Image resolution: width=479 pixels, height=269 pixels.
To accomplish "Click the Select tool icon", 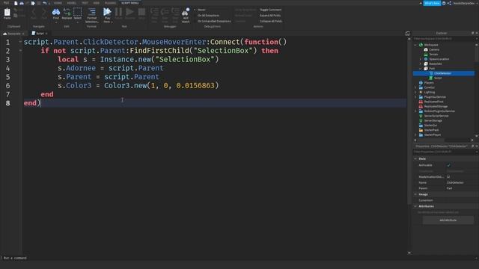I will pos(78,12).
